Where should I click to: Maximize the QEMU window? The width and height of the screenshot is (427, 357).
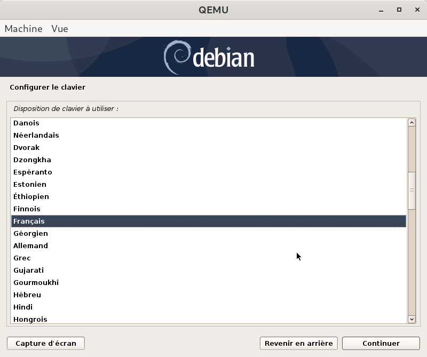[399, 10]
